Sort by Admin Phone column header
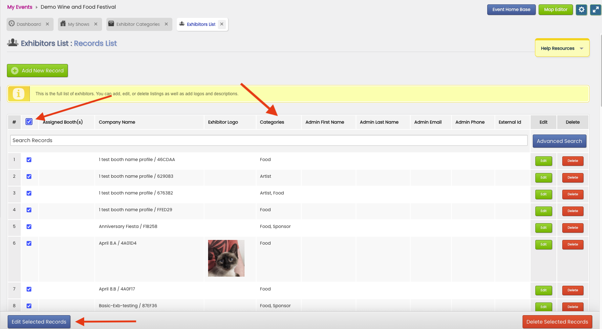The width and height of the screenshot is (602, 329). point(470,122)
